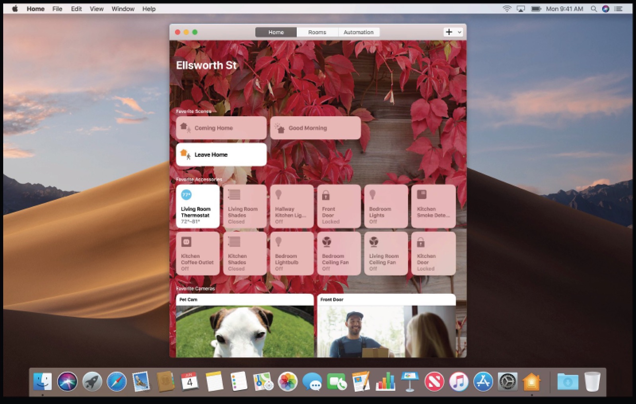Open Messages icon in dock
Viewport: 636px width, 404px height.
pyautogui.click(x=312, y=382)
